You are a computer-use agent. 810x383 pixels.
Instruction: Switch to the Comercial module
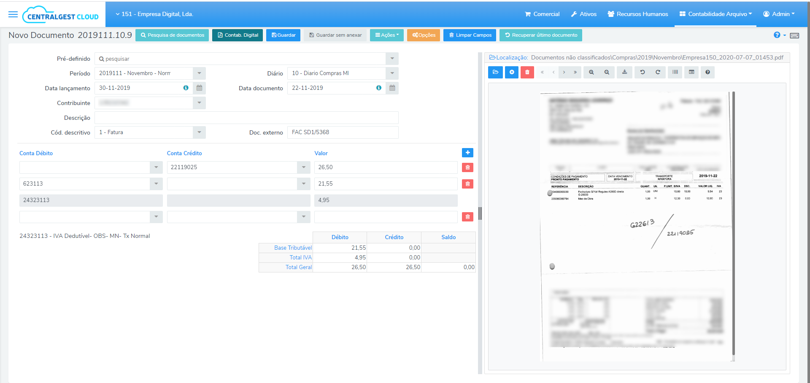click(542, 14)
